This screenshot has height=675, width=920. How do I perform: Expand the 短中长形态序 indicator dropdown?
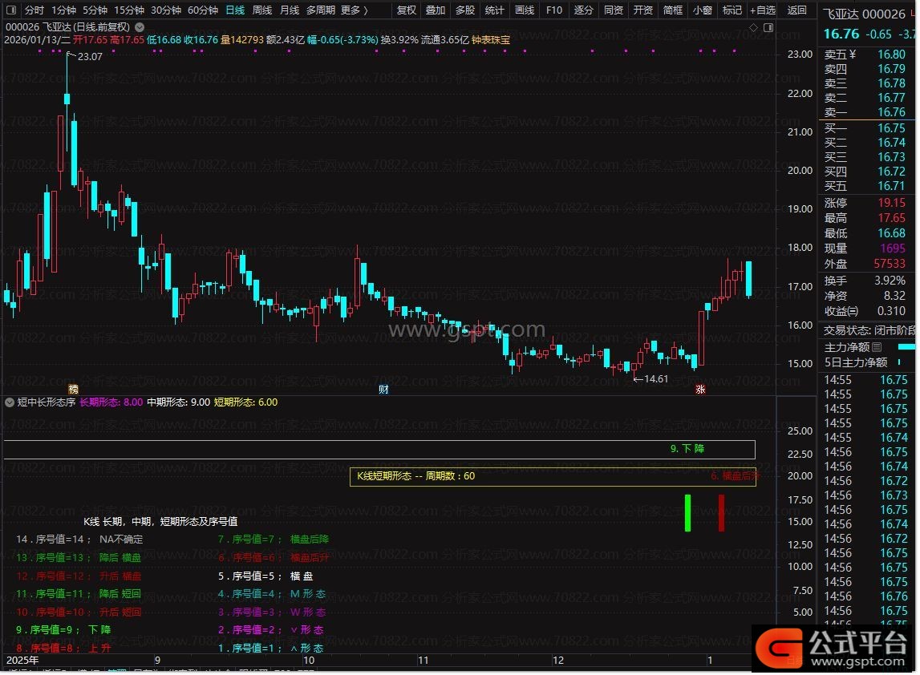coord(10,402)
